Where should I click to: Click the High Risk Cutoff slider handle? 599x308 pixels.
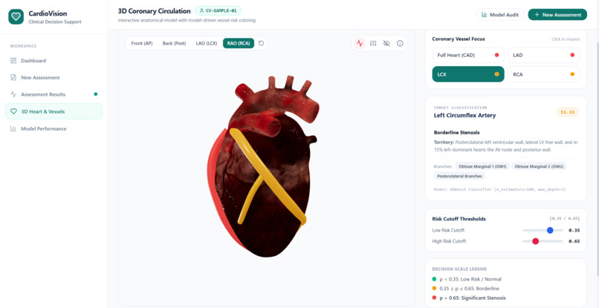[x=536, y=241]
